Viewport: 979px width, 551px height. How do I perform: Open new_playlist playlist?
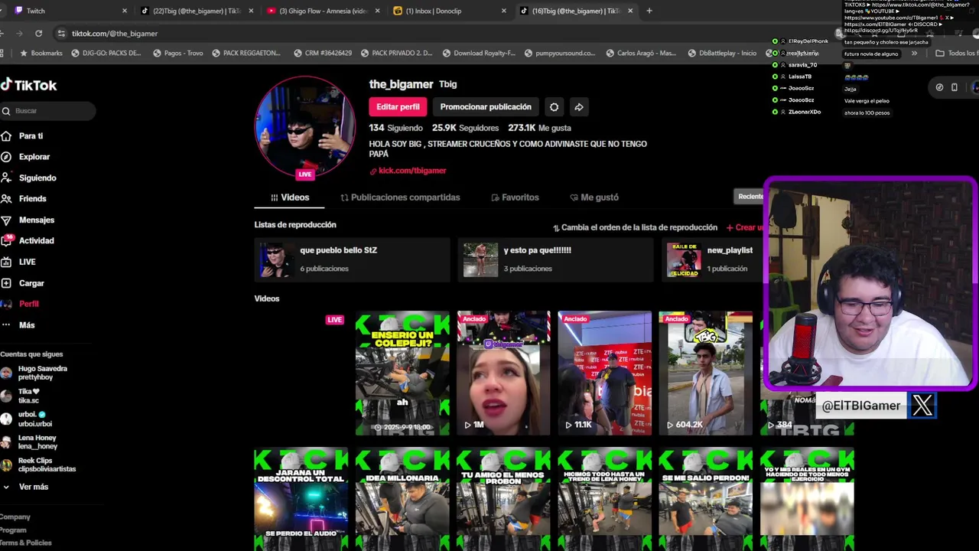[713, 259]
